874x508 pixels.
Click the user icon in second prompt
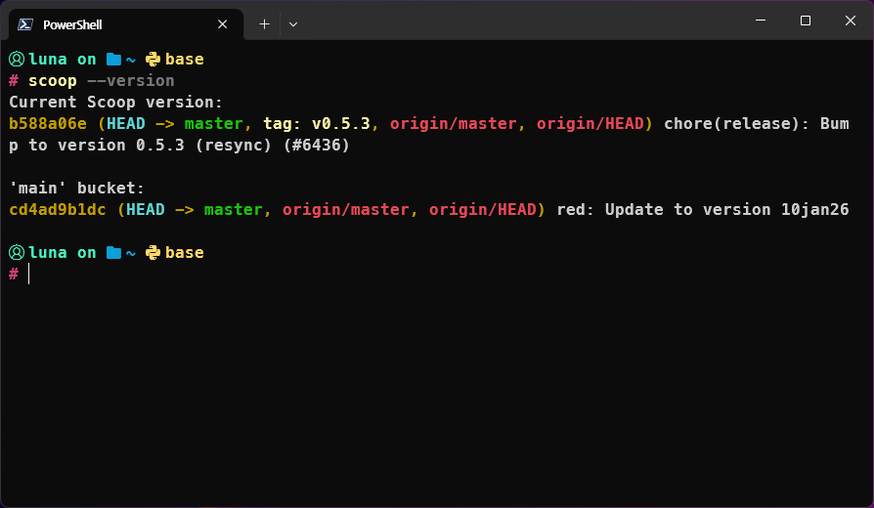click(x=17, y=252)
